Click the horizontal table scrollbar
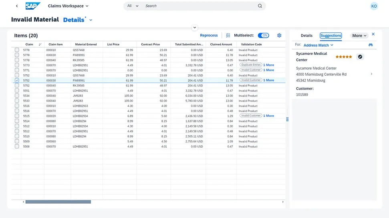The image size is (389, 218). pyautogui.click(x=58, y=202)
